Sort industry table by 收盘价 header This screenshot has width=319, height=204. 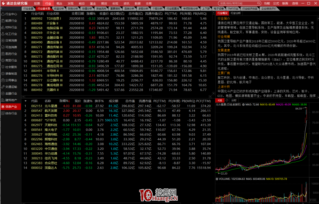coord(104,14)
